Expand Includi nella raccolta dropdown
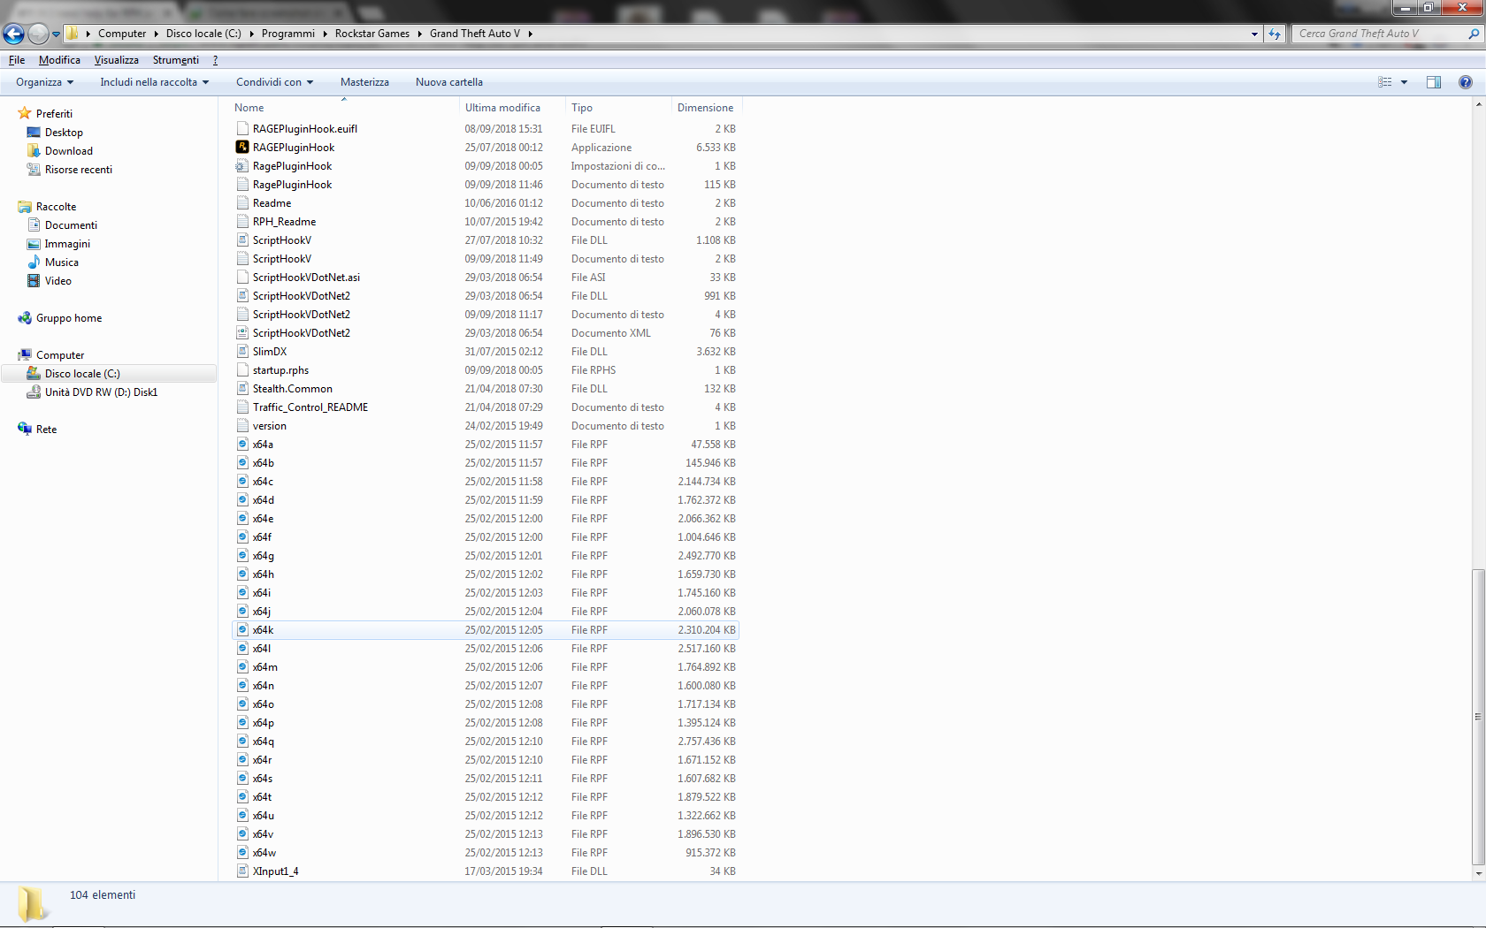This screenshot has height=928, width=1486. 155,82
